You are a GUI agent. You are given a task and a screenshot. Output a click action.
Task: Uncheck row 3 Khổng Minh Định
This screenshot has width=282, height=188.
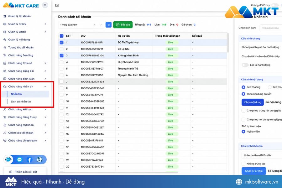coord(61,55)
